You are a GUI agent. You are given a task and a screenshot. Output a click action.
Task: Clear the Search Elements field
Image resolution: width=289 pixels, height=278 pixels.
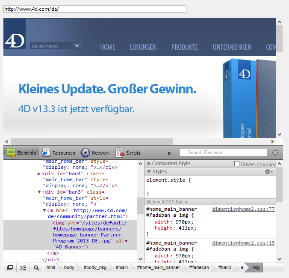tap(275, 152)
